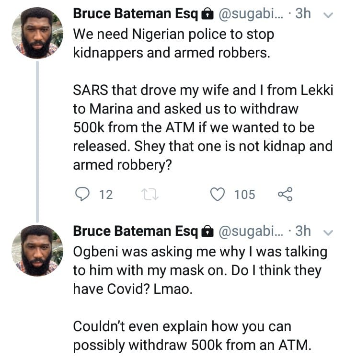Image resolution: width=345 pixels, height=358 pixels.
Task: Click the lock icon on the second tweet
Action: pyautogui.click(x=207, y=231)
